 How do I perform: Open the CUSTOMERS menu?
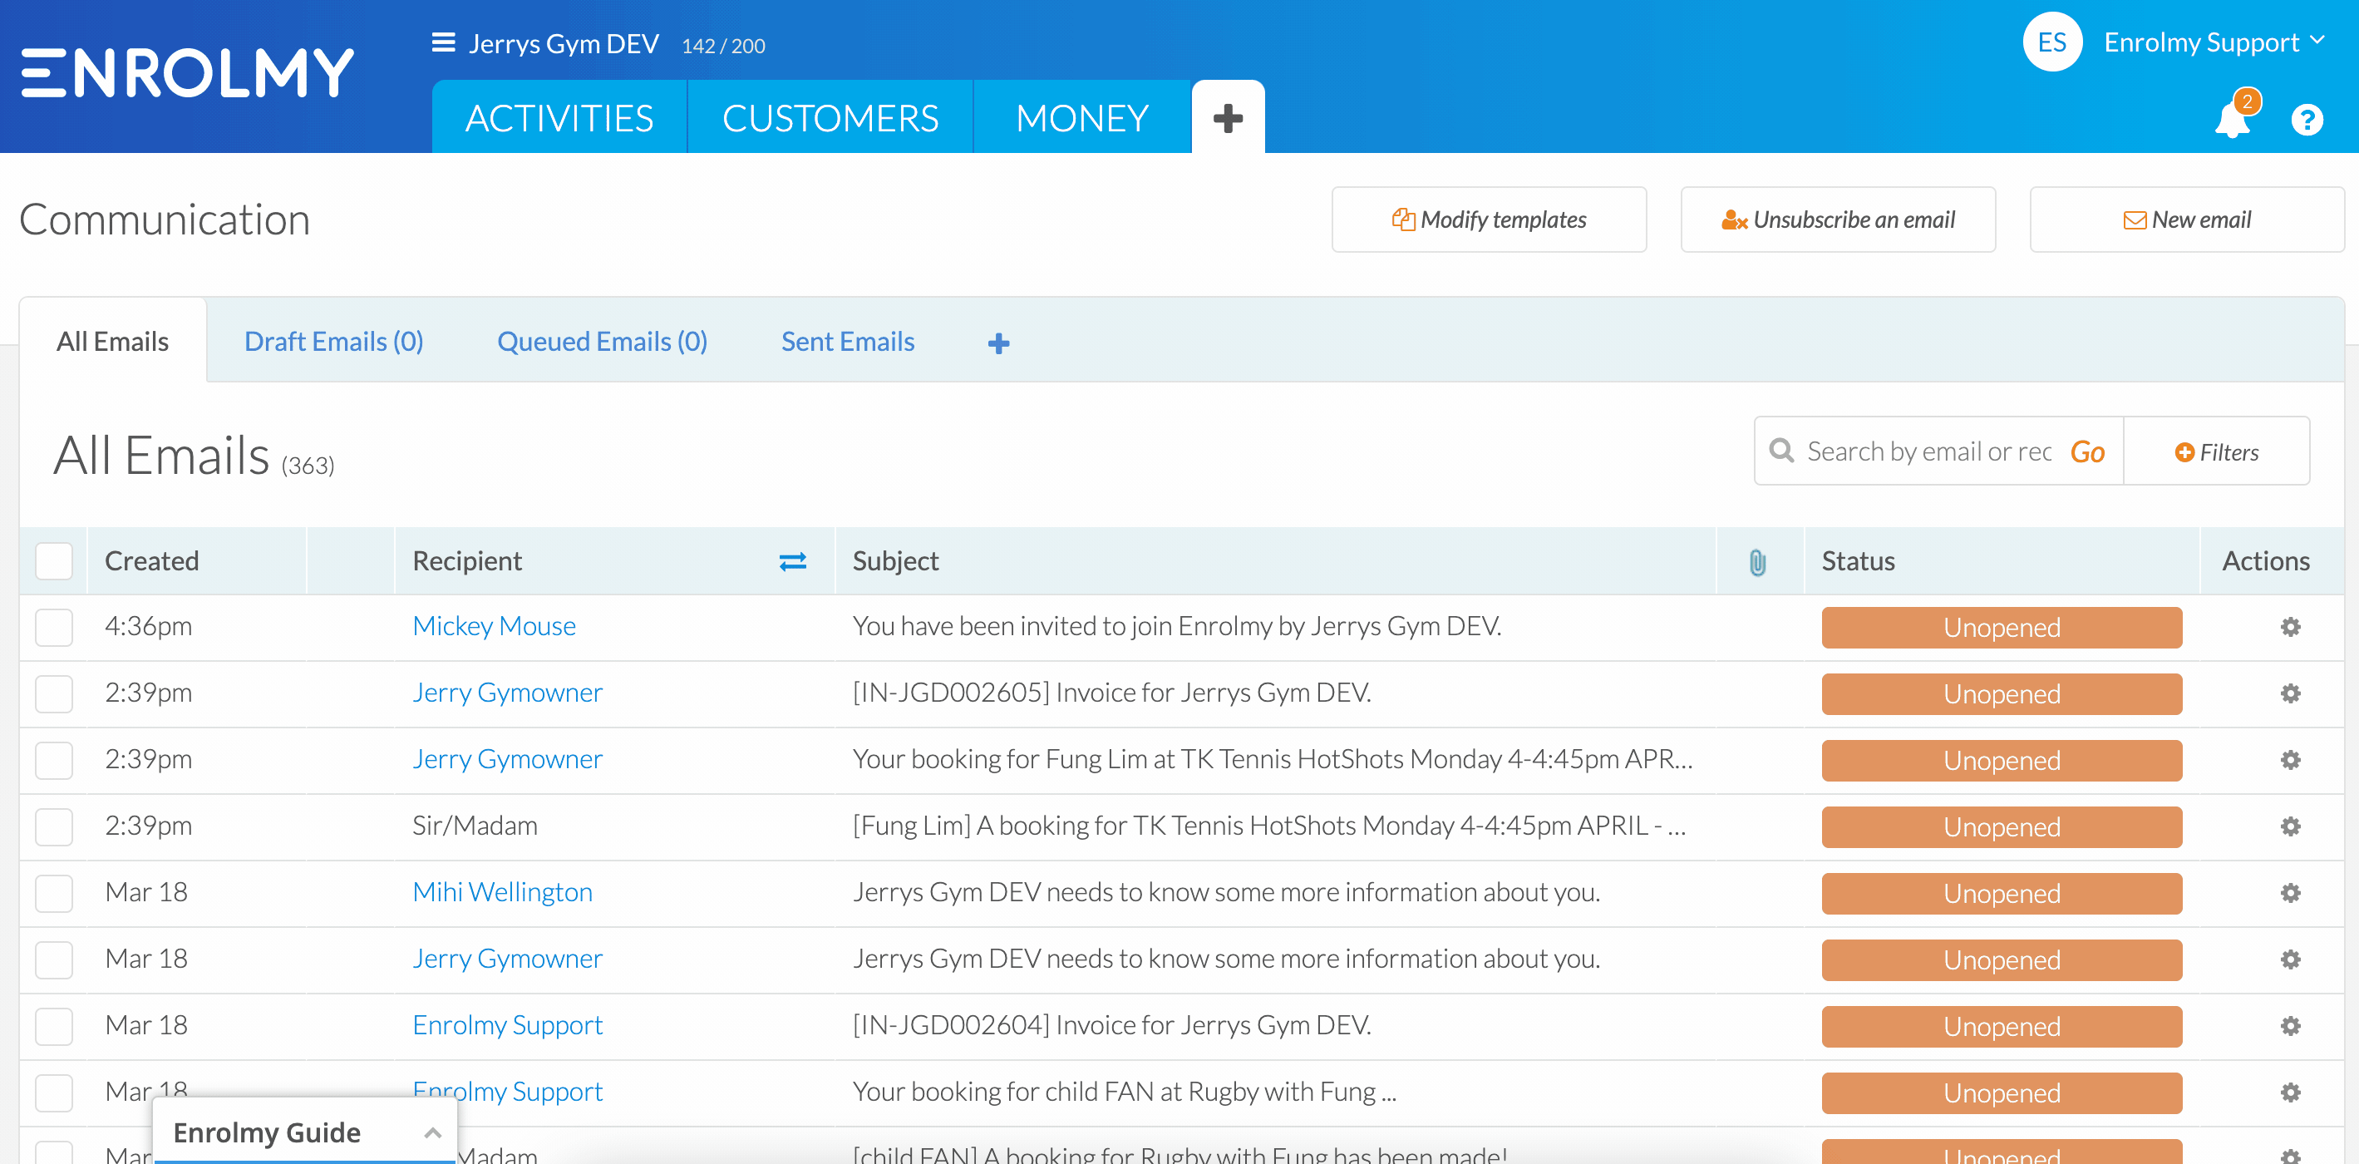830,117
